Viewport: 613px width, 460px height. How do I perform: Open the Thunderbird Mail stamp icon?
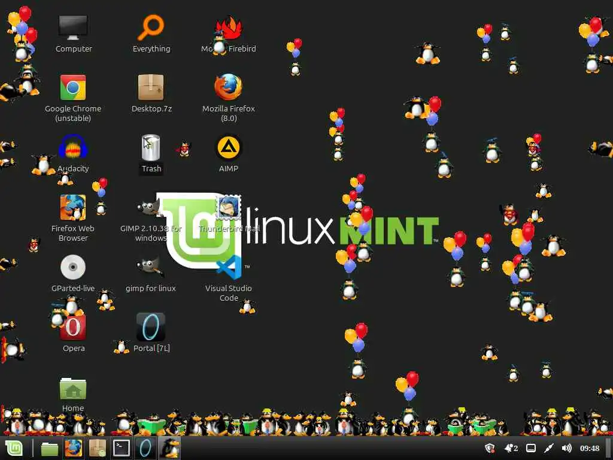pos(229,207)
